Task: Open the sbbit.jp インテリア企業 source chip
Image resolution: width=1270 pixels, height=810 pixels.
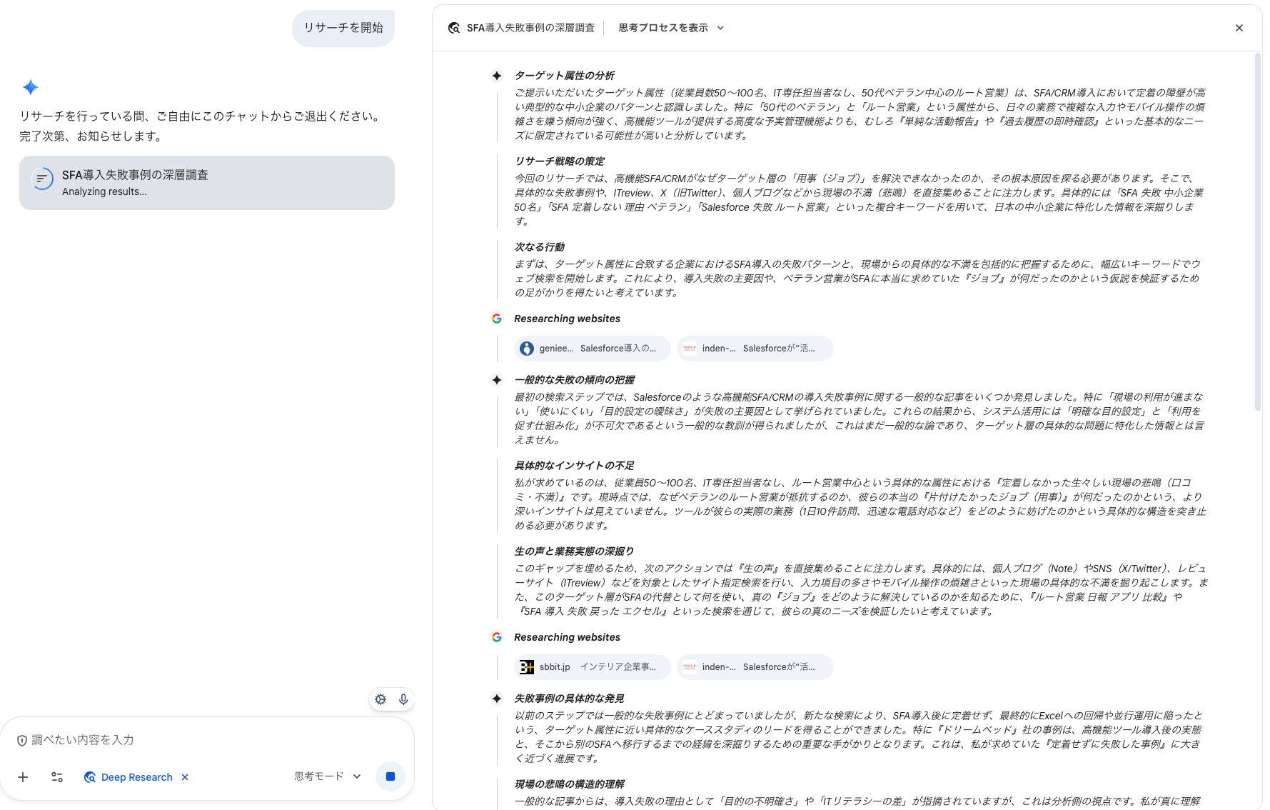Action: (593, 667)
